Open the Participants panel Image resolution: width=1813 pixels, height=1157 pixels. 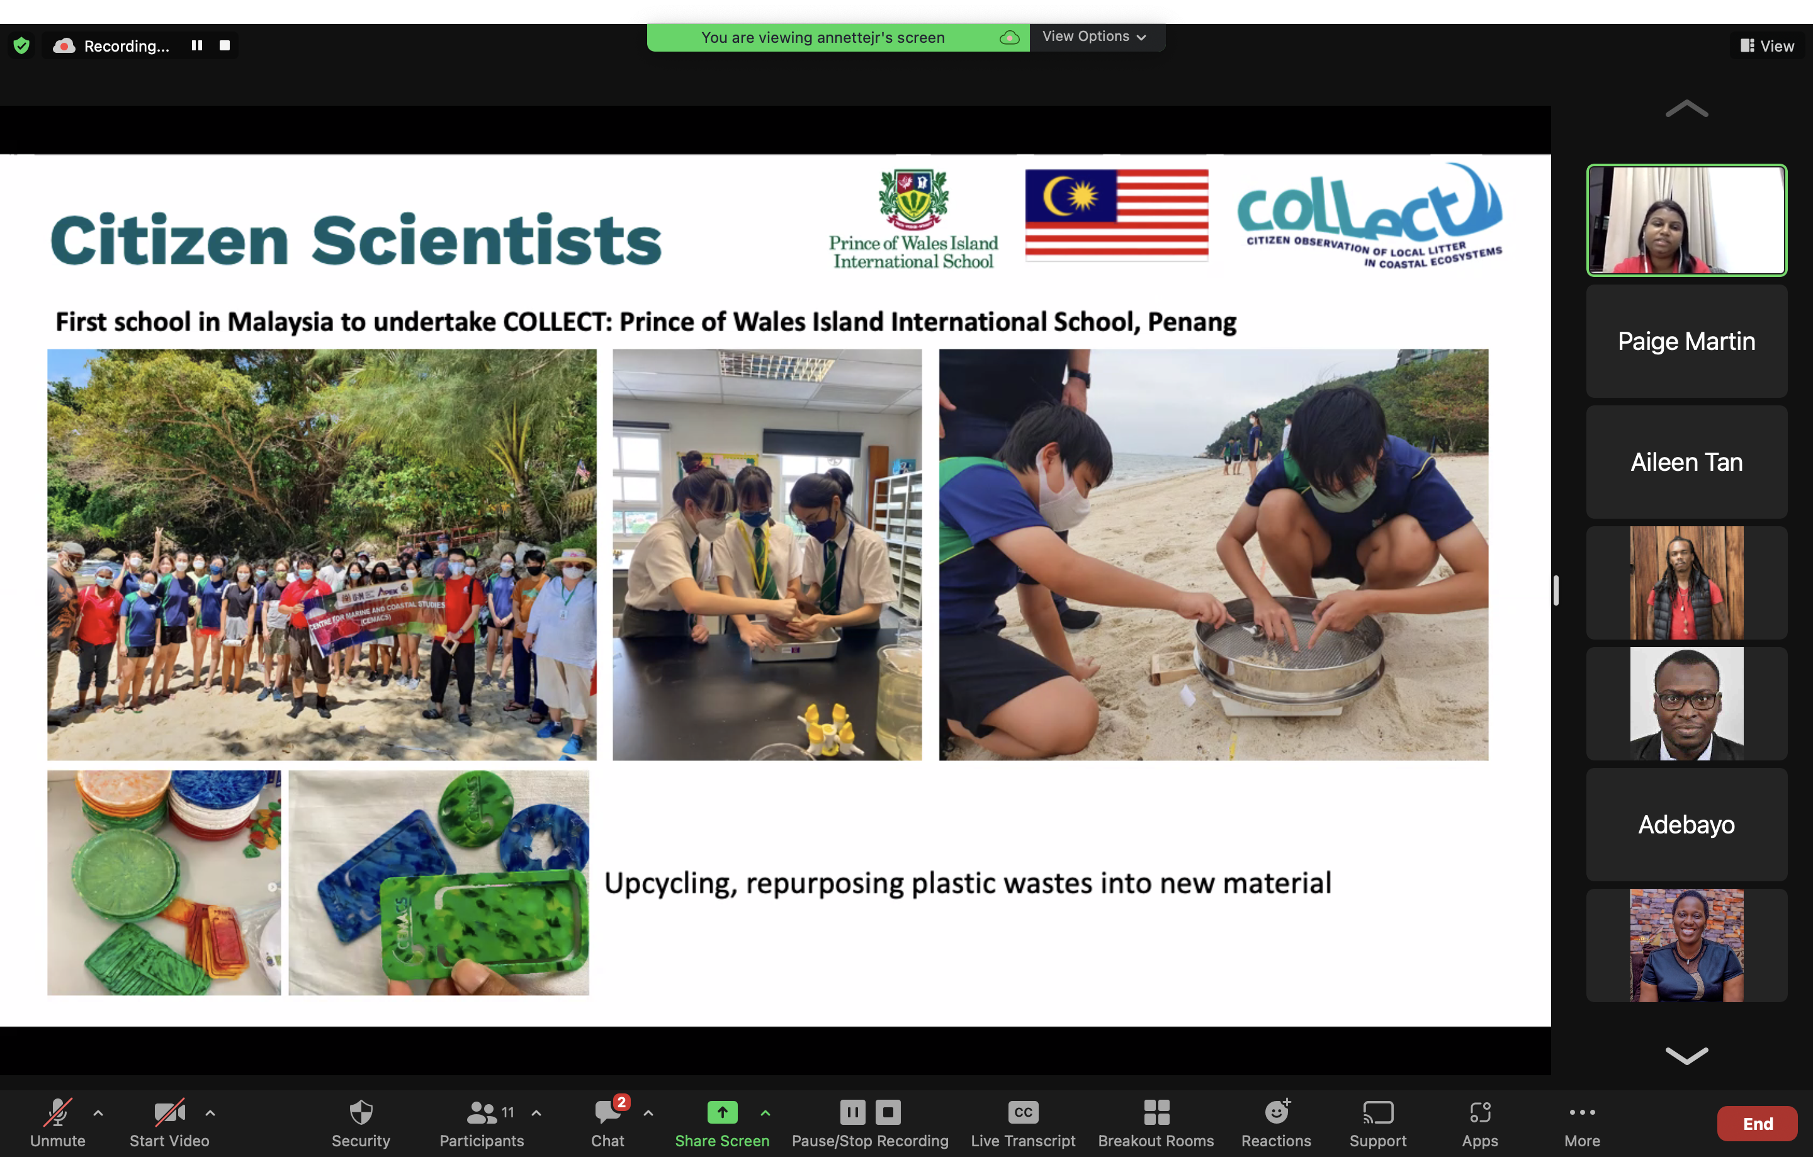pyautogui.click(x=482, y=1112)
